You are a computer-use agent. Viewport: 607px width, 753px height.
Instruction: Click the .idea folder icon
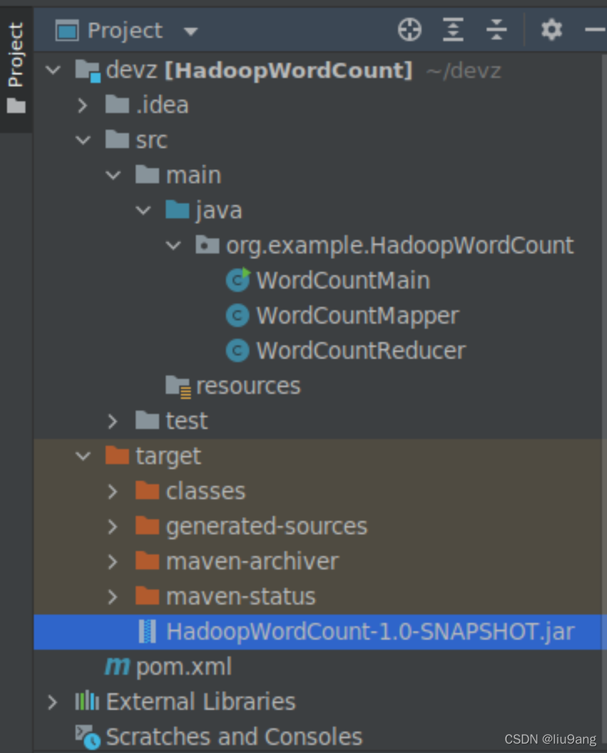[x=117, y=104]
